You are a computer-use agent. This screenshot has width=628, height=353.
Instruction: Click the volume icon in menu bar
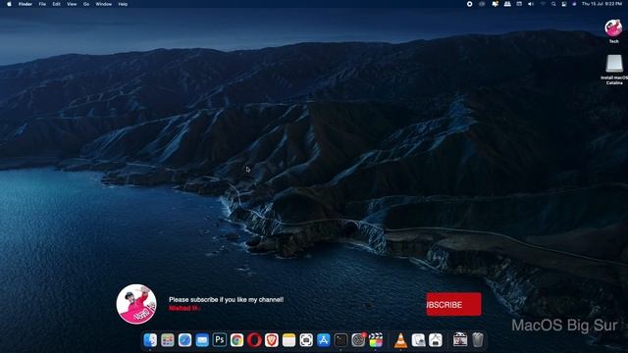pyautogui.click(x=531, y=4)
